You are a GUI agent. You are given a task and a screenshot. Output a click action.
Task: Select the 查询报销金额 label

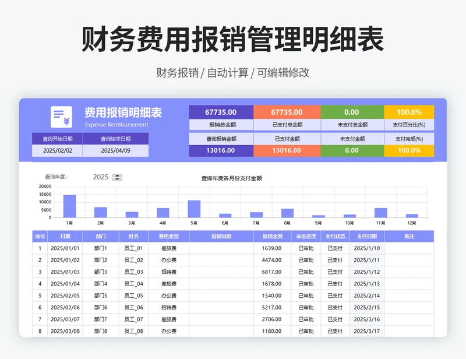click(x=221, y=139)
